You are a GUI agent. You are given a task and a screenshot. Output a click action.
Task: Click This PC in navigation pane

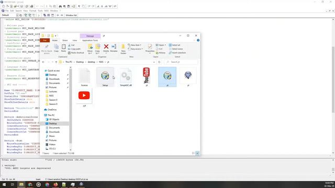[x=51, y=115]
